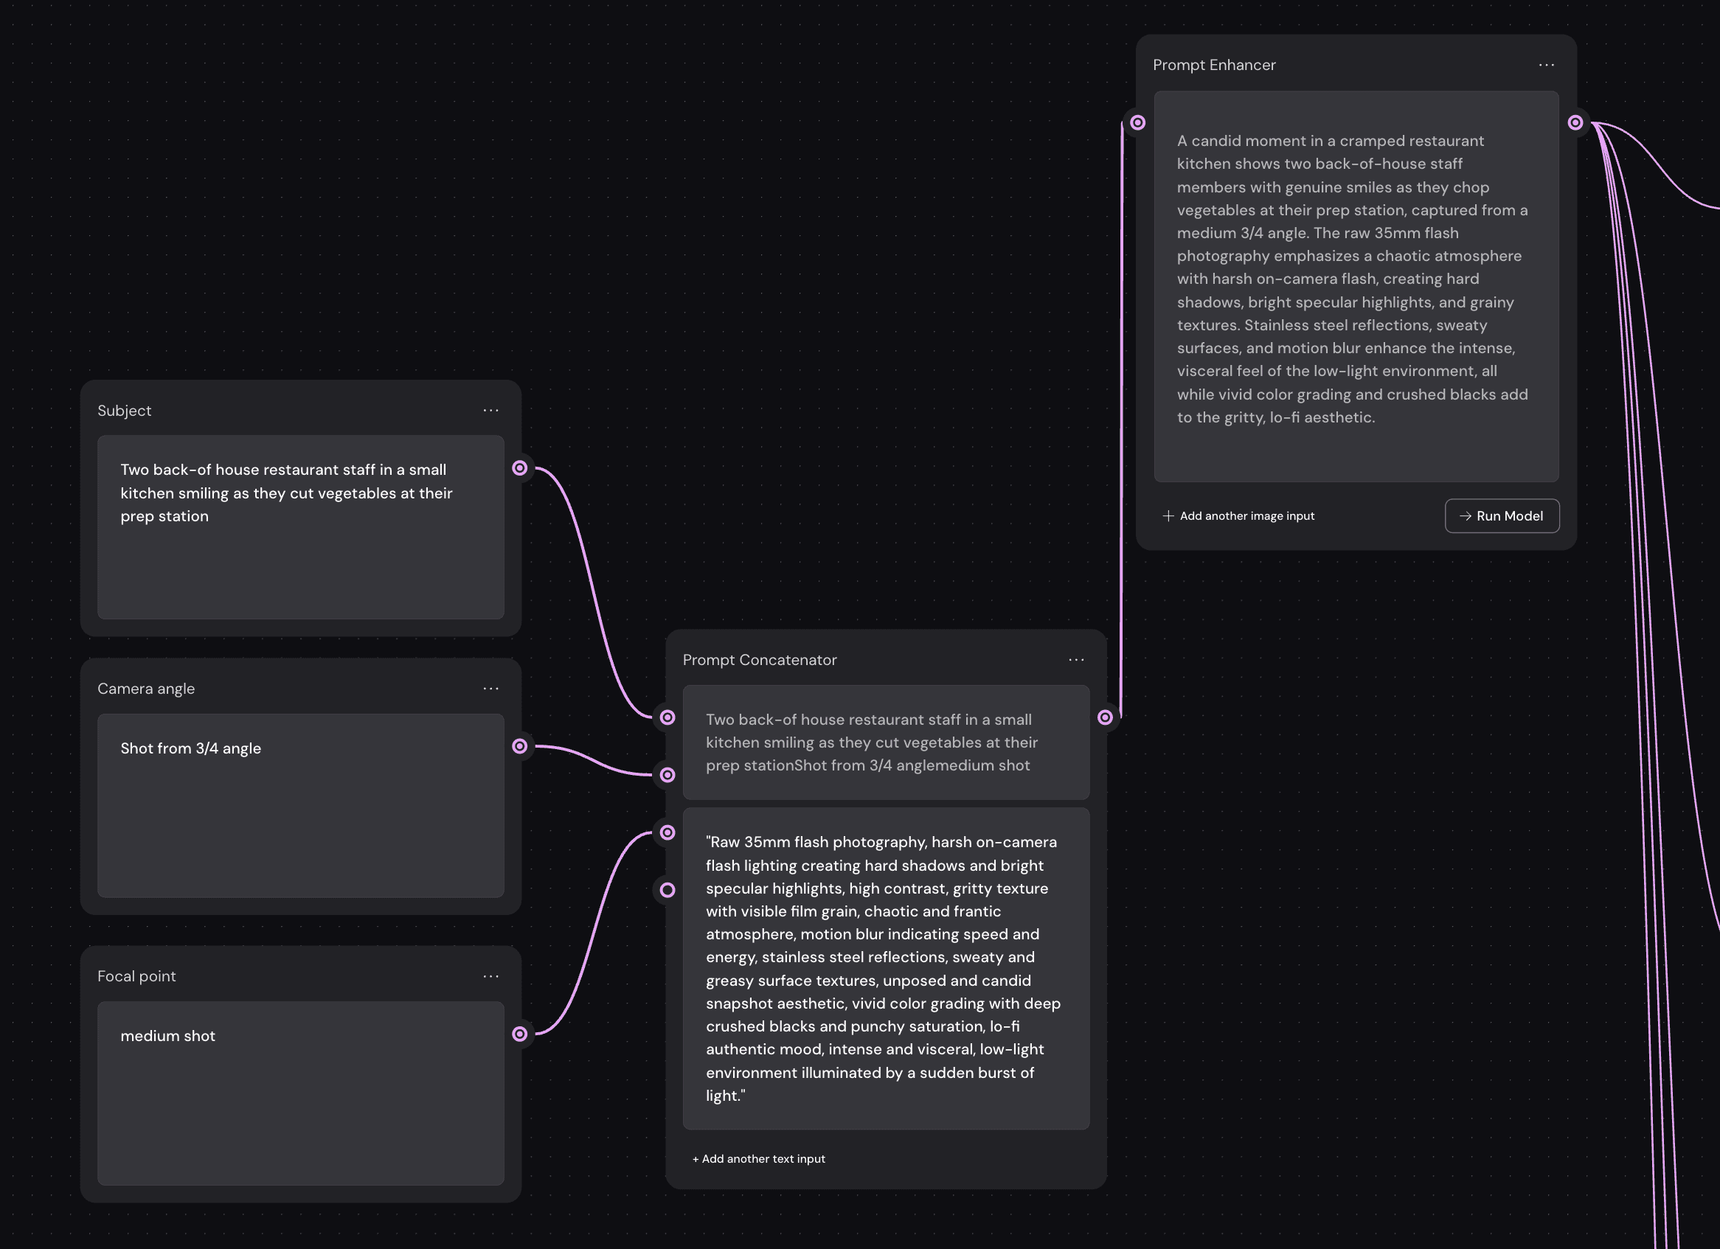
Task: Click Prompt Concatenator output connector port
Action: click(1105, 717)
